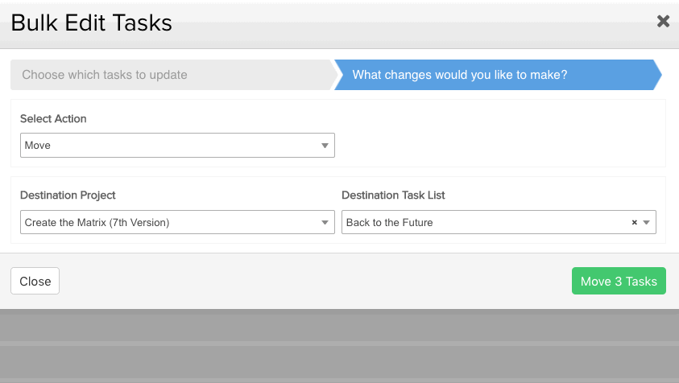Image resolution: width=679 pixels, height=383 pixels.
Task: Click the Destination Project dropdown arrow
Action: pyautogui.click(x=325, y=222)
